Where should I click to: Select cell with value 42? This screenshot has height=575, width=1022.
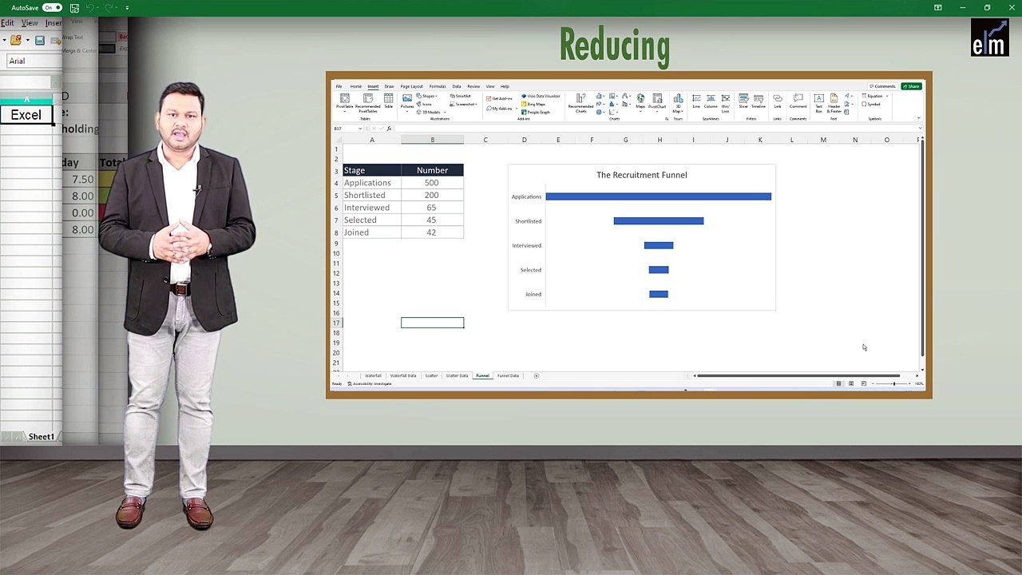tap(432, 232)
